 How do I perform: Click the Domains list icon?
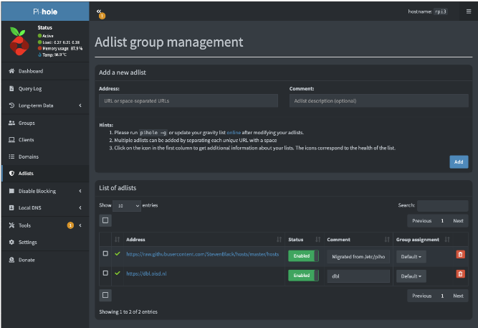tap(11, 156)
